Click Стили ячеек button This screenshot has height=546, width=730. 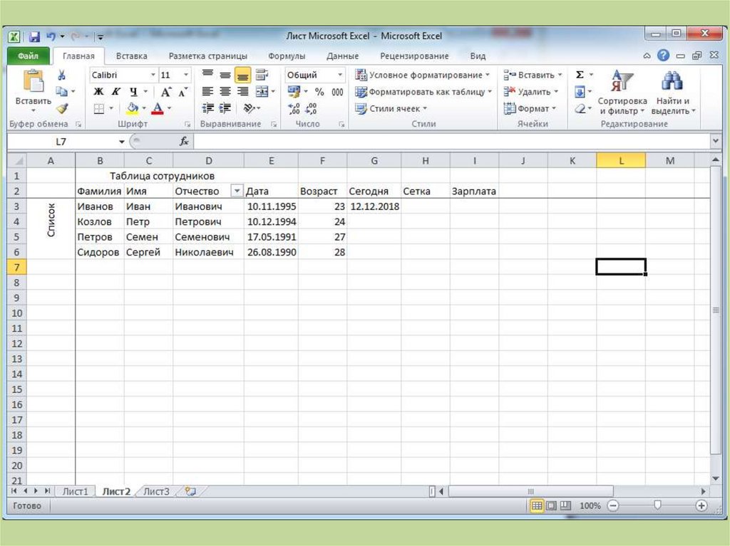(392, 109)
